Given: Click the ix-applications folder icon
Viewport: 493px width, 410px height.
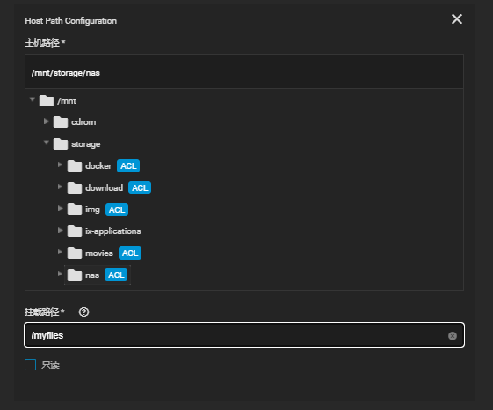Looking at the screenshot, I should [x=75, y=231].
